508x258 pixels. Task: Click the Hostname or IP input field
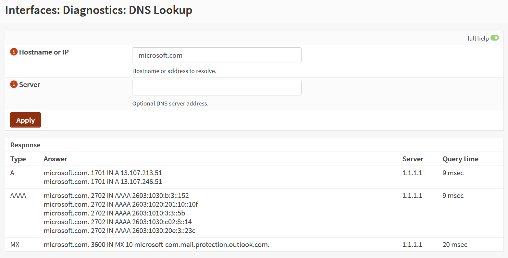click(217, 55)
